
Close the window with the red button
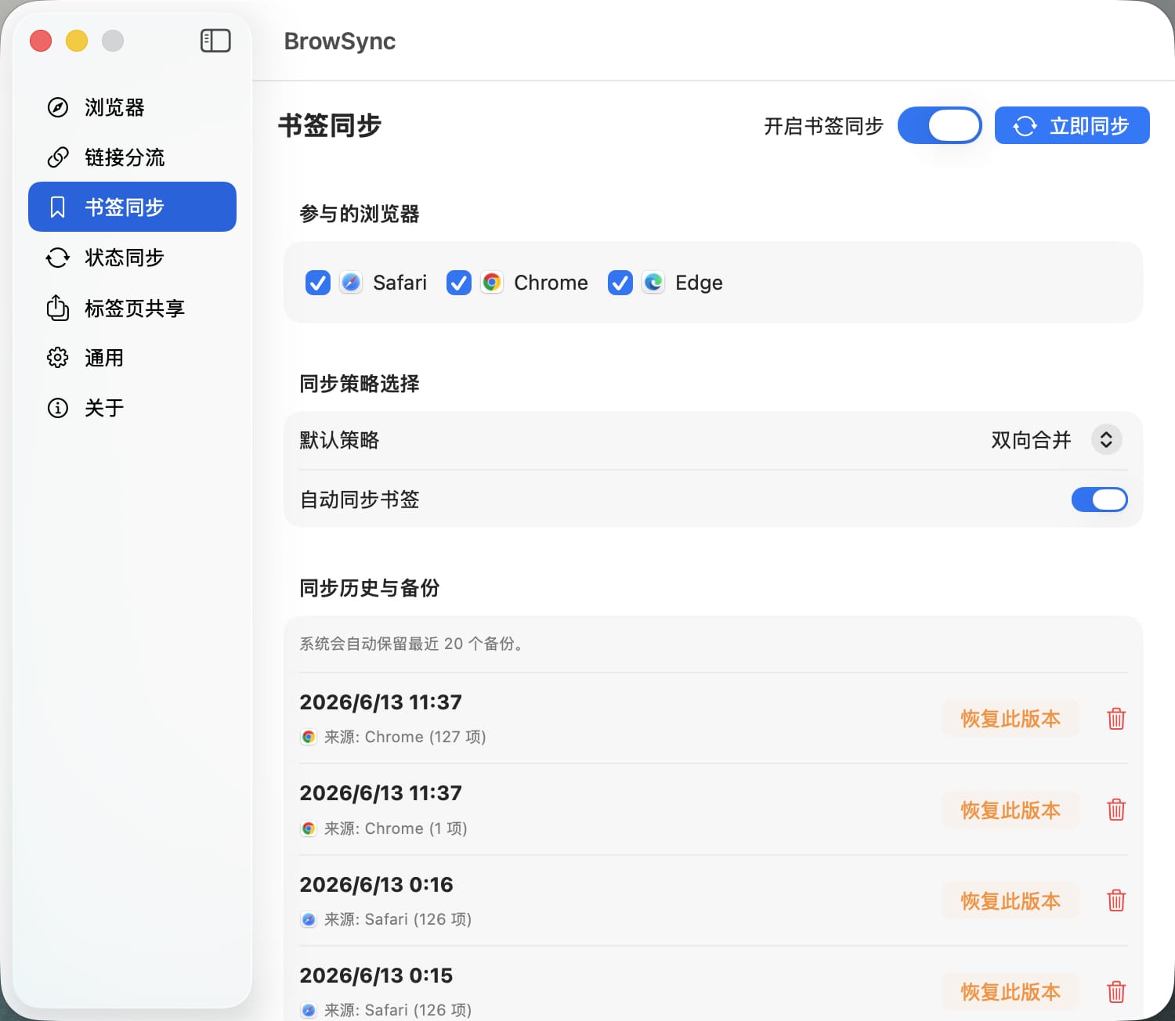click(x=41, y=40)
